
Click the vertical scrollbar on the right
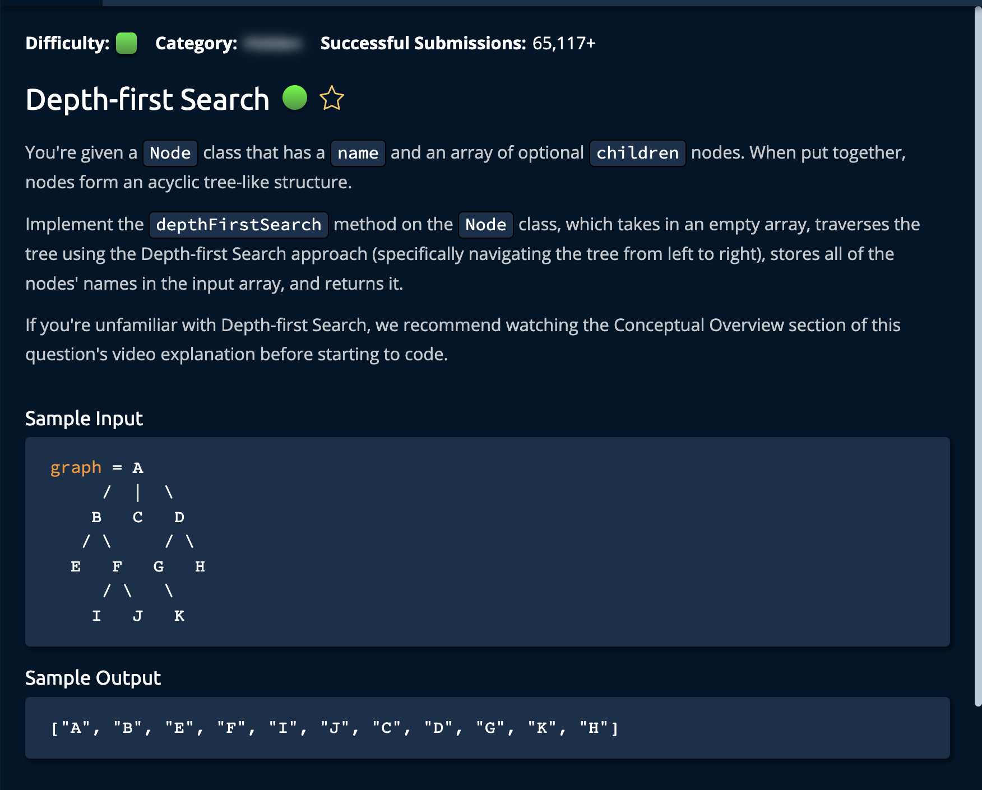coord(978,359)
